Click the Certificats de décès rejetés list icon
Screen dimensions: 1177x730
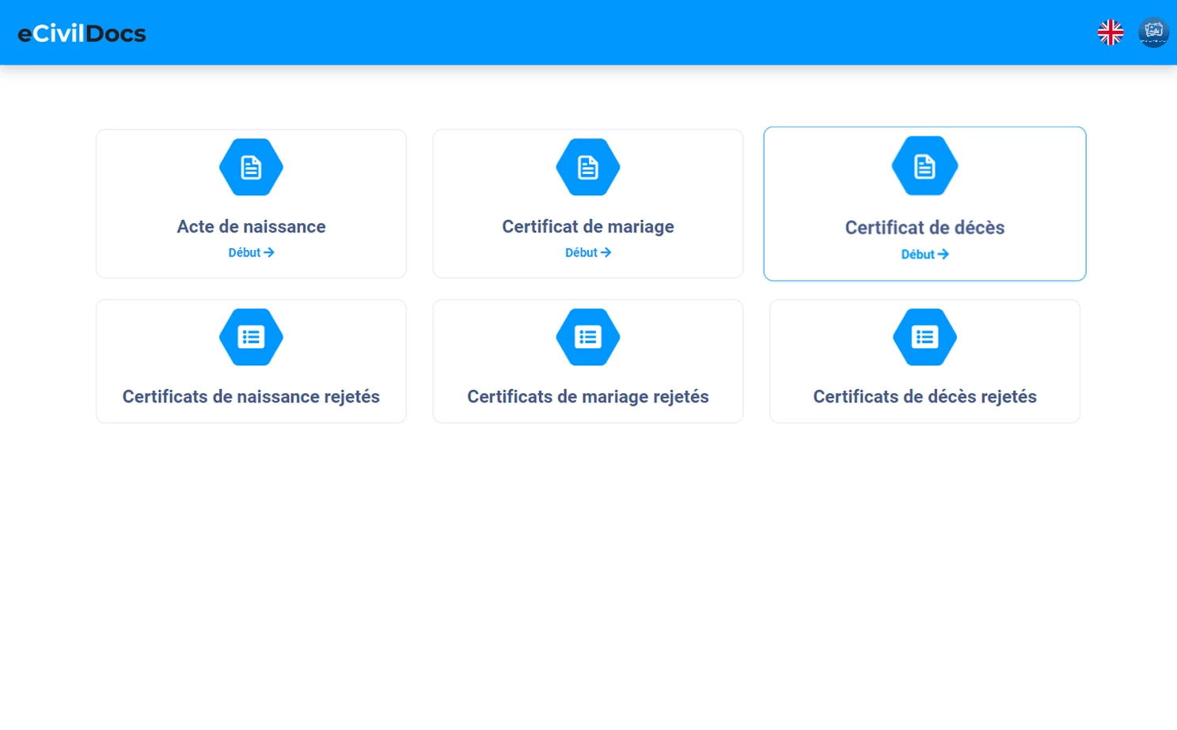[x=925, y=337]
